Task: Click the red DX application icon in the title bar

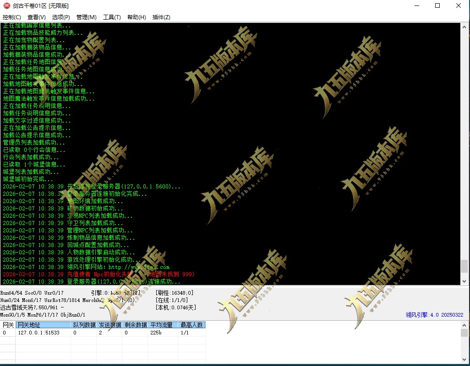Action: click(x=6, y=5)
